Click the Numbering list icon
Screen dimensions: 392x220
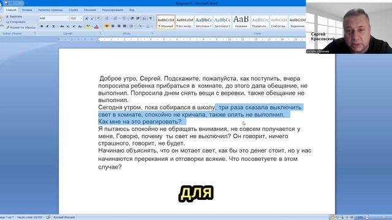115,18
